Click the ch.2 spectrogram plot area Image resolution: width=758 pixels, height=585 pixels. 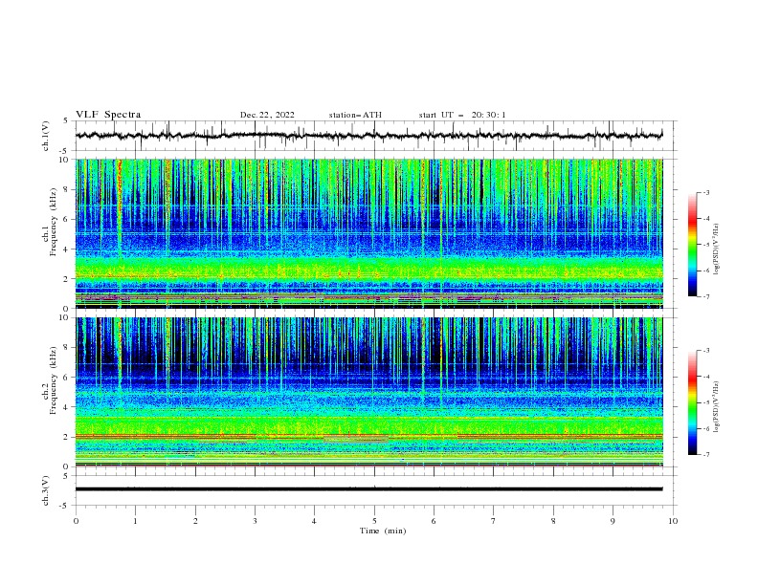368,392
